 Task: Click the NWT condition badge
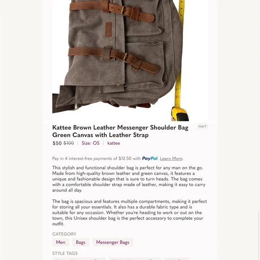click(x=203, y=126)
